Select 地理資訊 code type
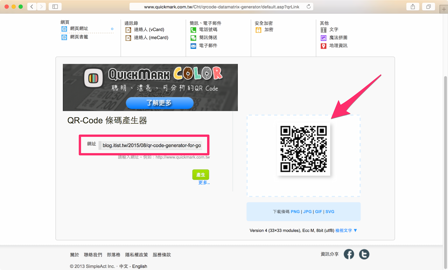 [338, 46]
